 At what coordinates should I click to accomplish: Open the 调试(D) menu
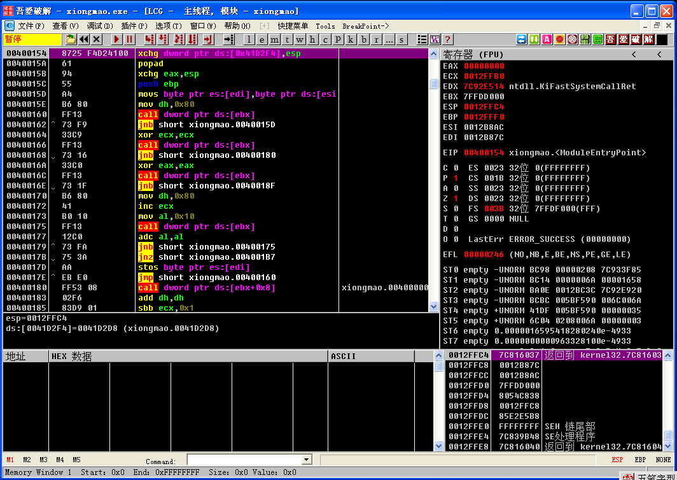(x=100, y=26)
